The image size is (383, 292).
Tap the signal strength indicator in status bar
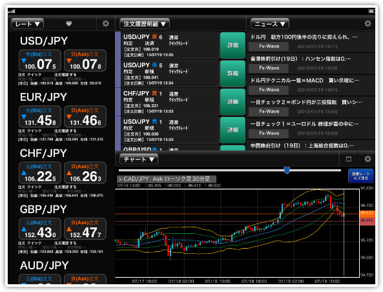[12, 11]
